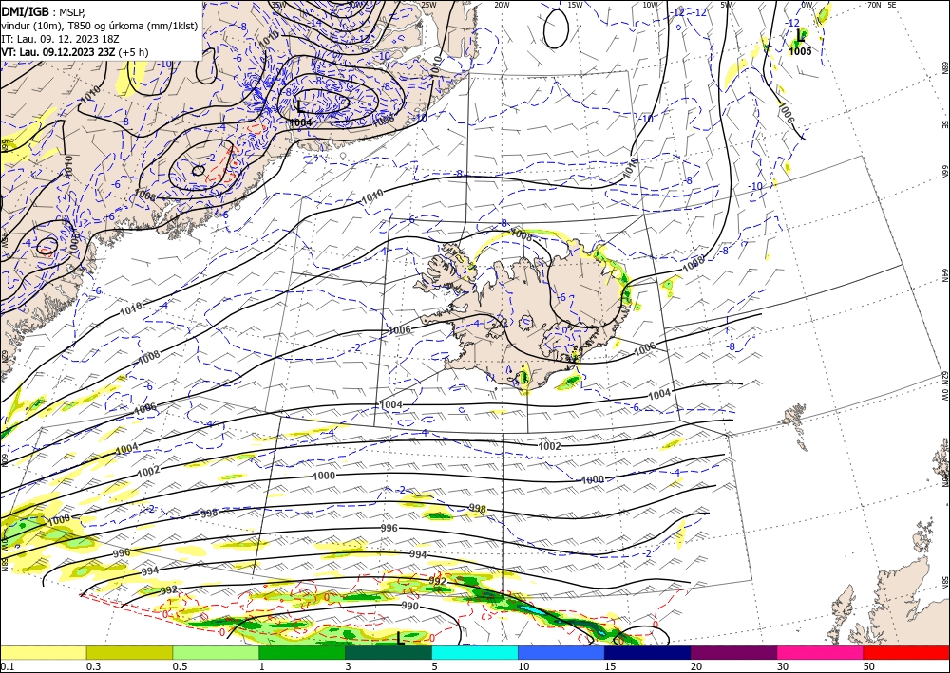Click the '20' legend value

coord(696,666)
